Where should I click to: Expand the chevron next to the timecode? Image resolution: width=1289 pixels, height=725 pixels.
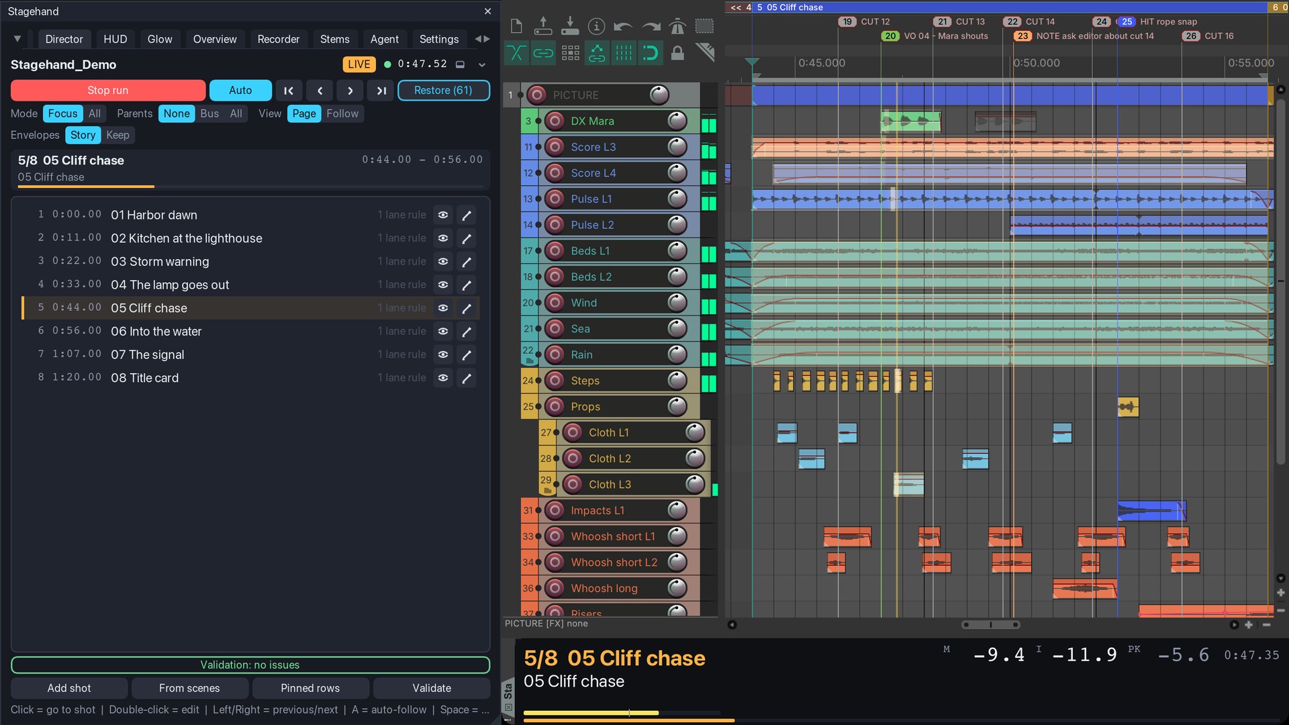tap(481, 65)
